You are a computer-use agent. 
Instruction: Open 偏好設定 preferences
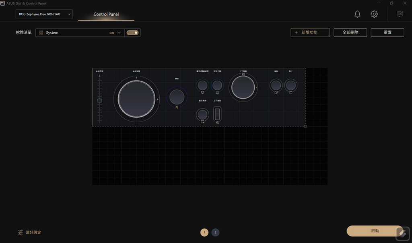pyautogui.click(x=30, y=232)
